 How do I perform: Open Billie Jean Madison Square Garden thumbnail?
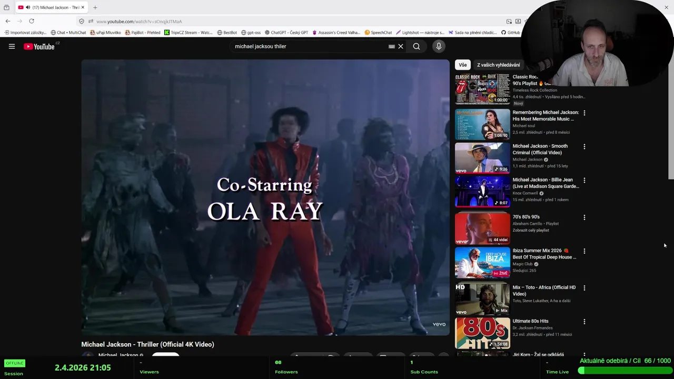coord(482,192)
